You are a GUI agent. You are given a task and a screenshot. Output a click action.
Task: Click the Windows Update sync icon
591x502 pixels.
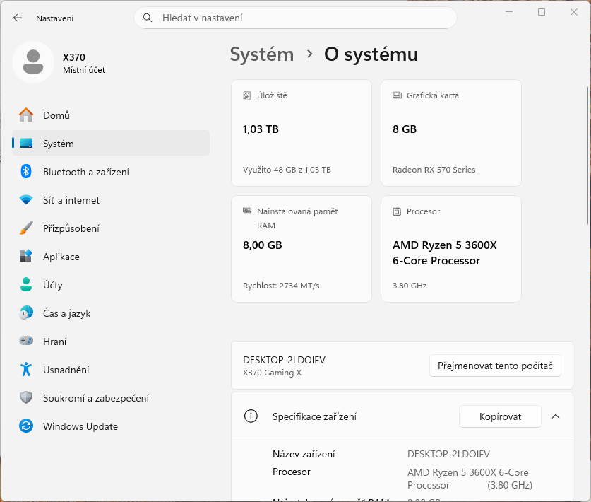(x=26, y=426)
